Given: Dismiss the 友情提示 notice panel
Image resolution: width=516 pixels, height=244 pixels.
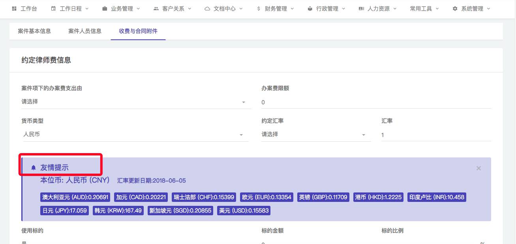Looking at the screenshot, I should tap(478, 168).
